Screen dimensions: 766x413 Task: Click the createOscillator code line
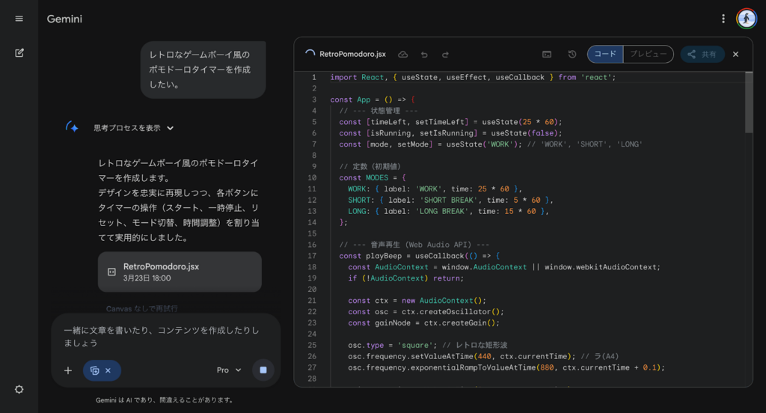426,312
